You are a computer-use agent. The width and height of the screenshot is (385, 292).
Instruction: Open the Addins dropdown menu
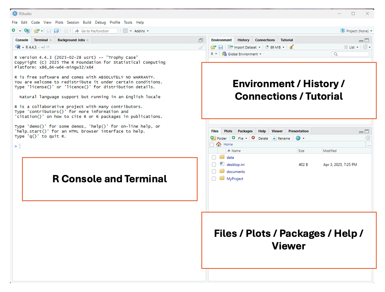point(141,31)
